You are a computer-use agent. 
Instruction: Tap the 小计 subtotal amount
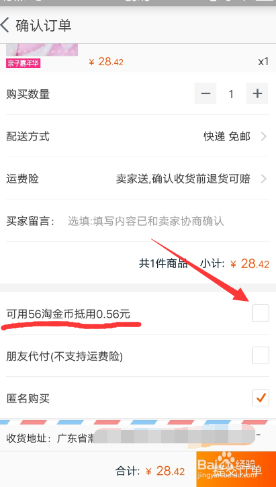250,264
